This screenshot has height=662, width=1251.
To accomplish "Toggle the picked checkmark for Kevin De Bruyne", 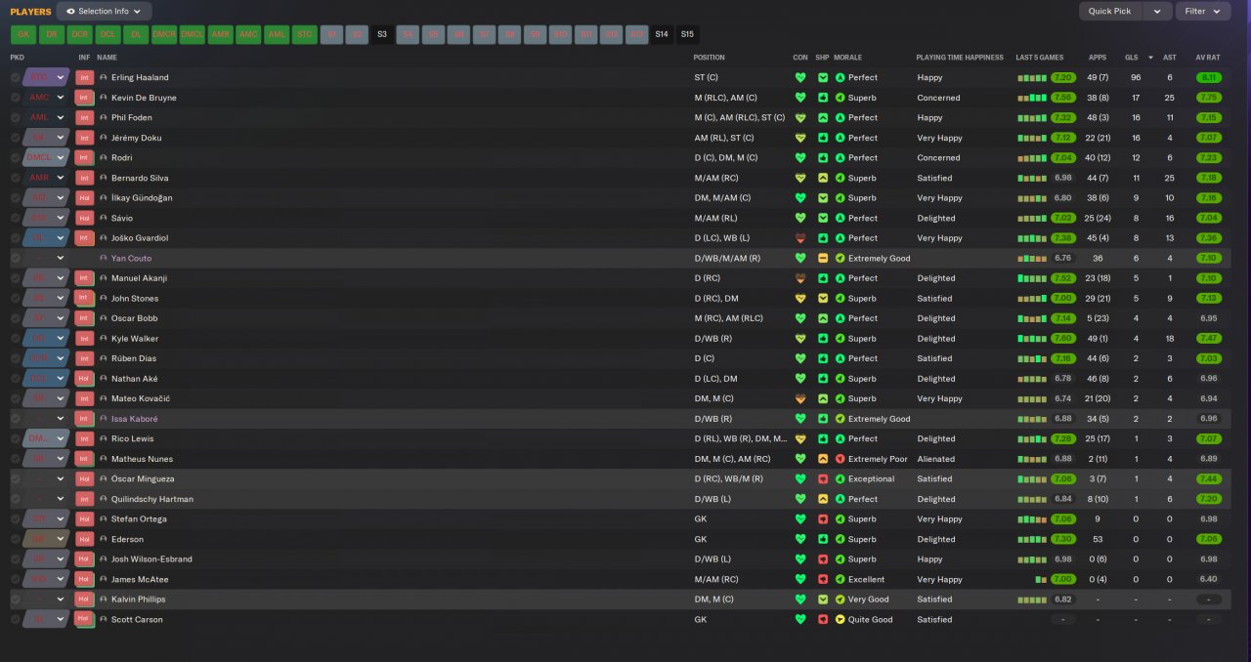I will click(16, 98).
